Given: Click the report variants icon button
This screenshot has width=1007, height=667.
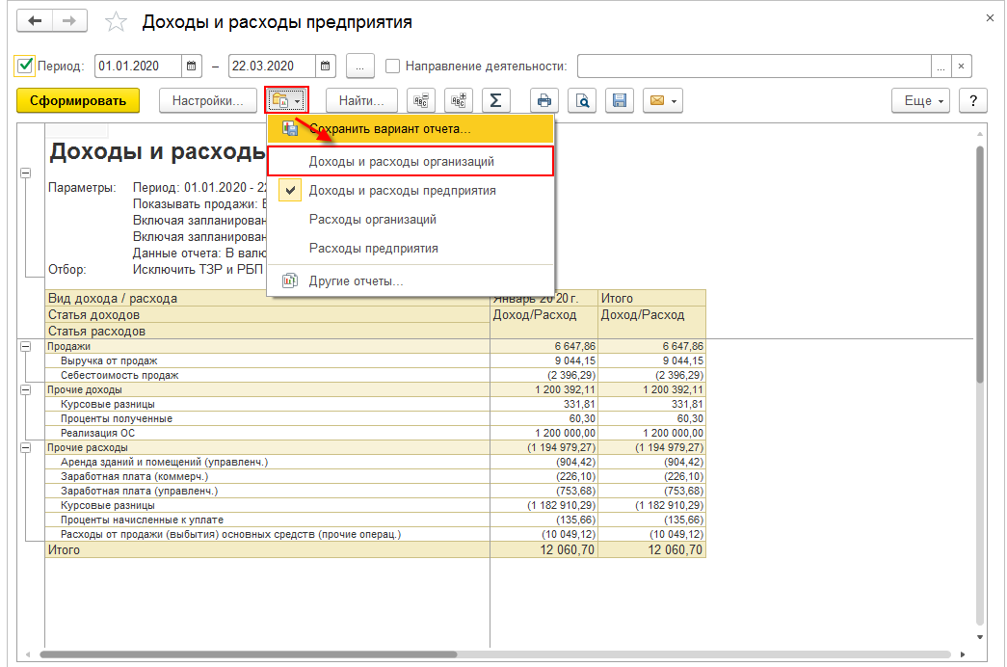Looking at the screenshot, I should (284, 100).
